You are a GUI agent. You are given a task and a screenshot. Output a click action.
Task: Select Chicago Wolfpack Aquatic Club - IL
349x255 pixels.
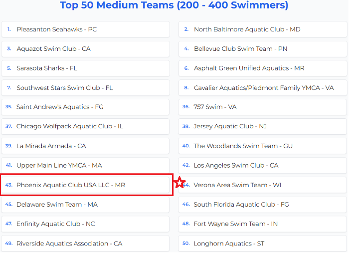pyautogui.click(x=69, y=126)
